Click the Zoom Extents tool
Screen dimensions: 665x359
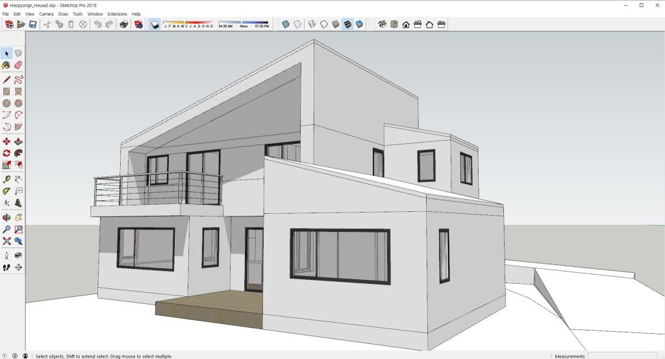pos(6,241)
